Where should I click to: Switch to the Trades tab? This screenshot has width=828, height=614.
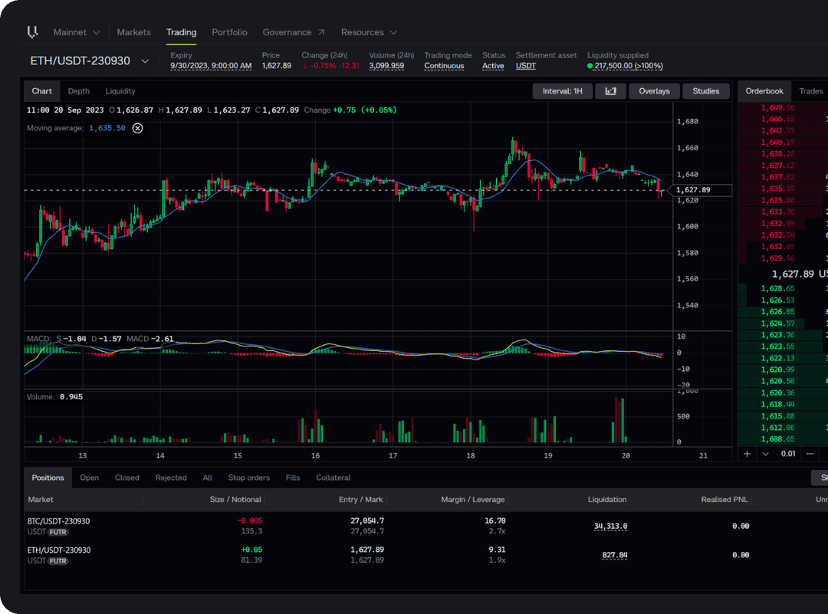click(x=810, y=90)
